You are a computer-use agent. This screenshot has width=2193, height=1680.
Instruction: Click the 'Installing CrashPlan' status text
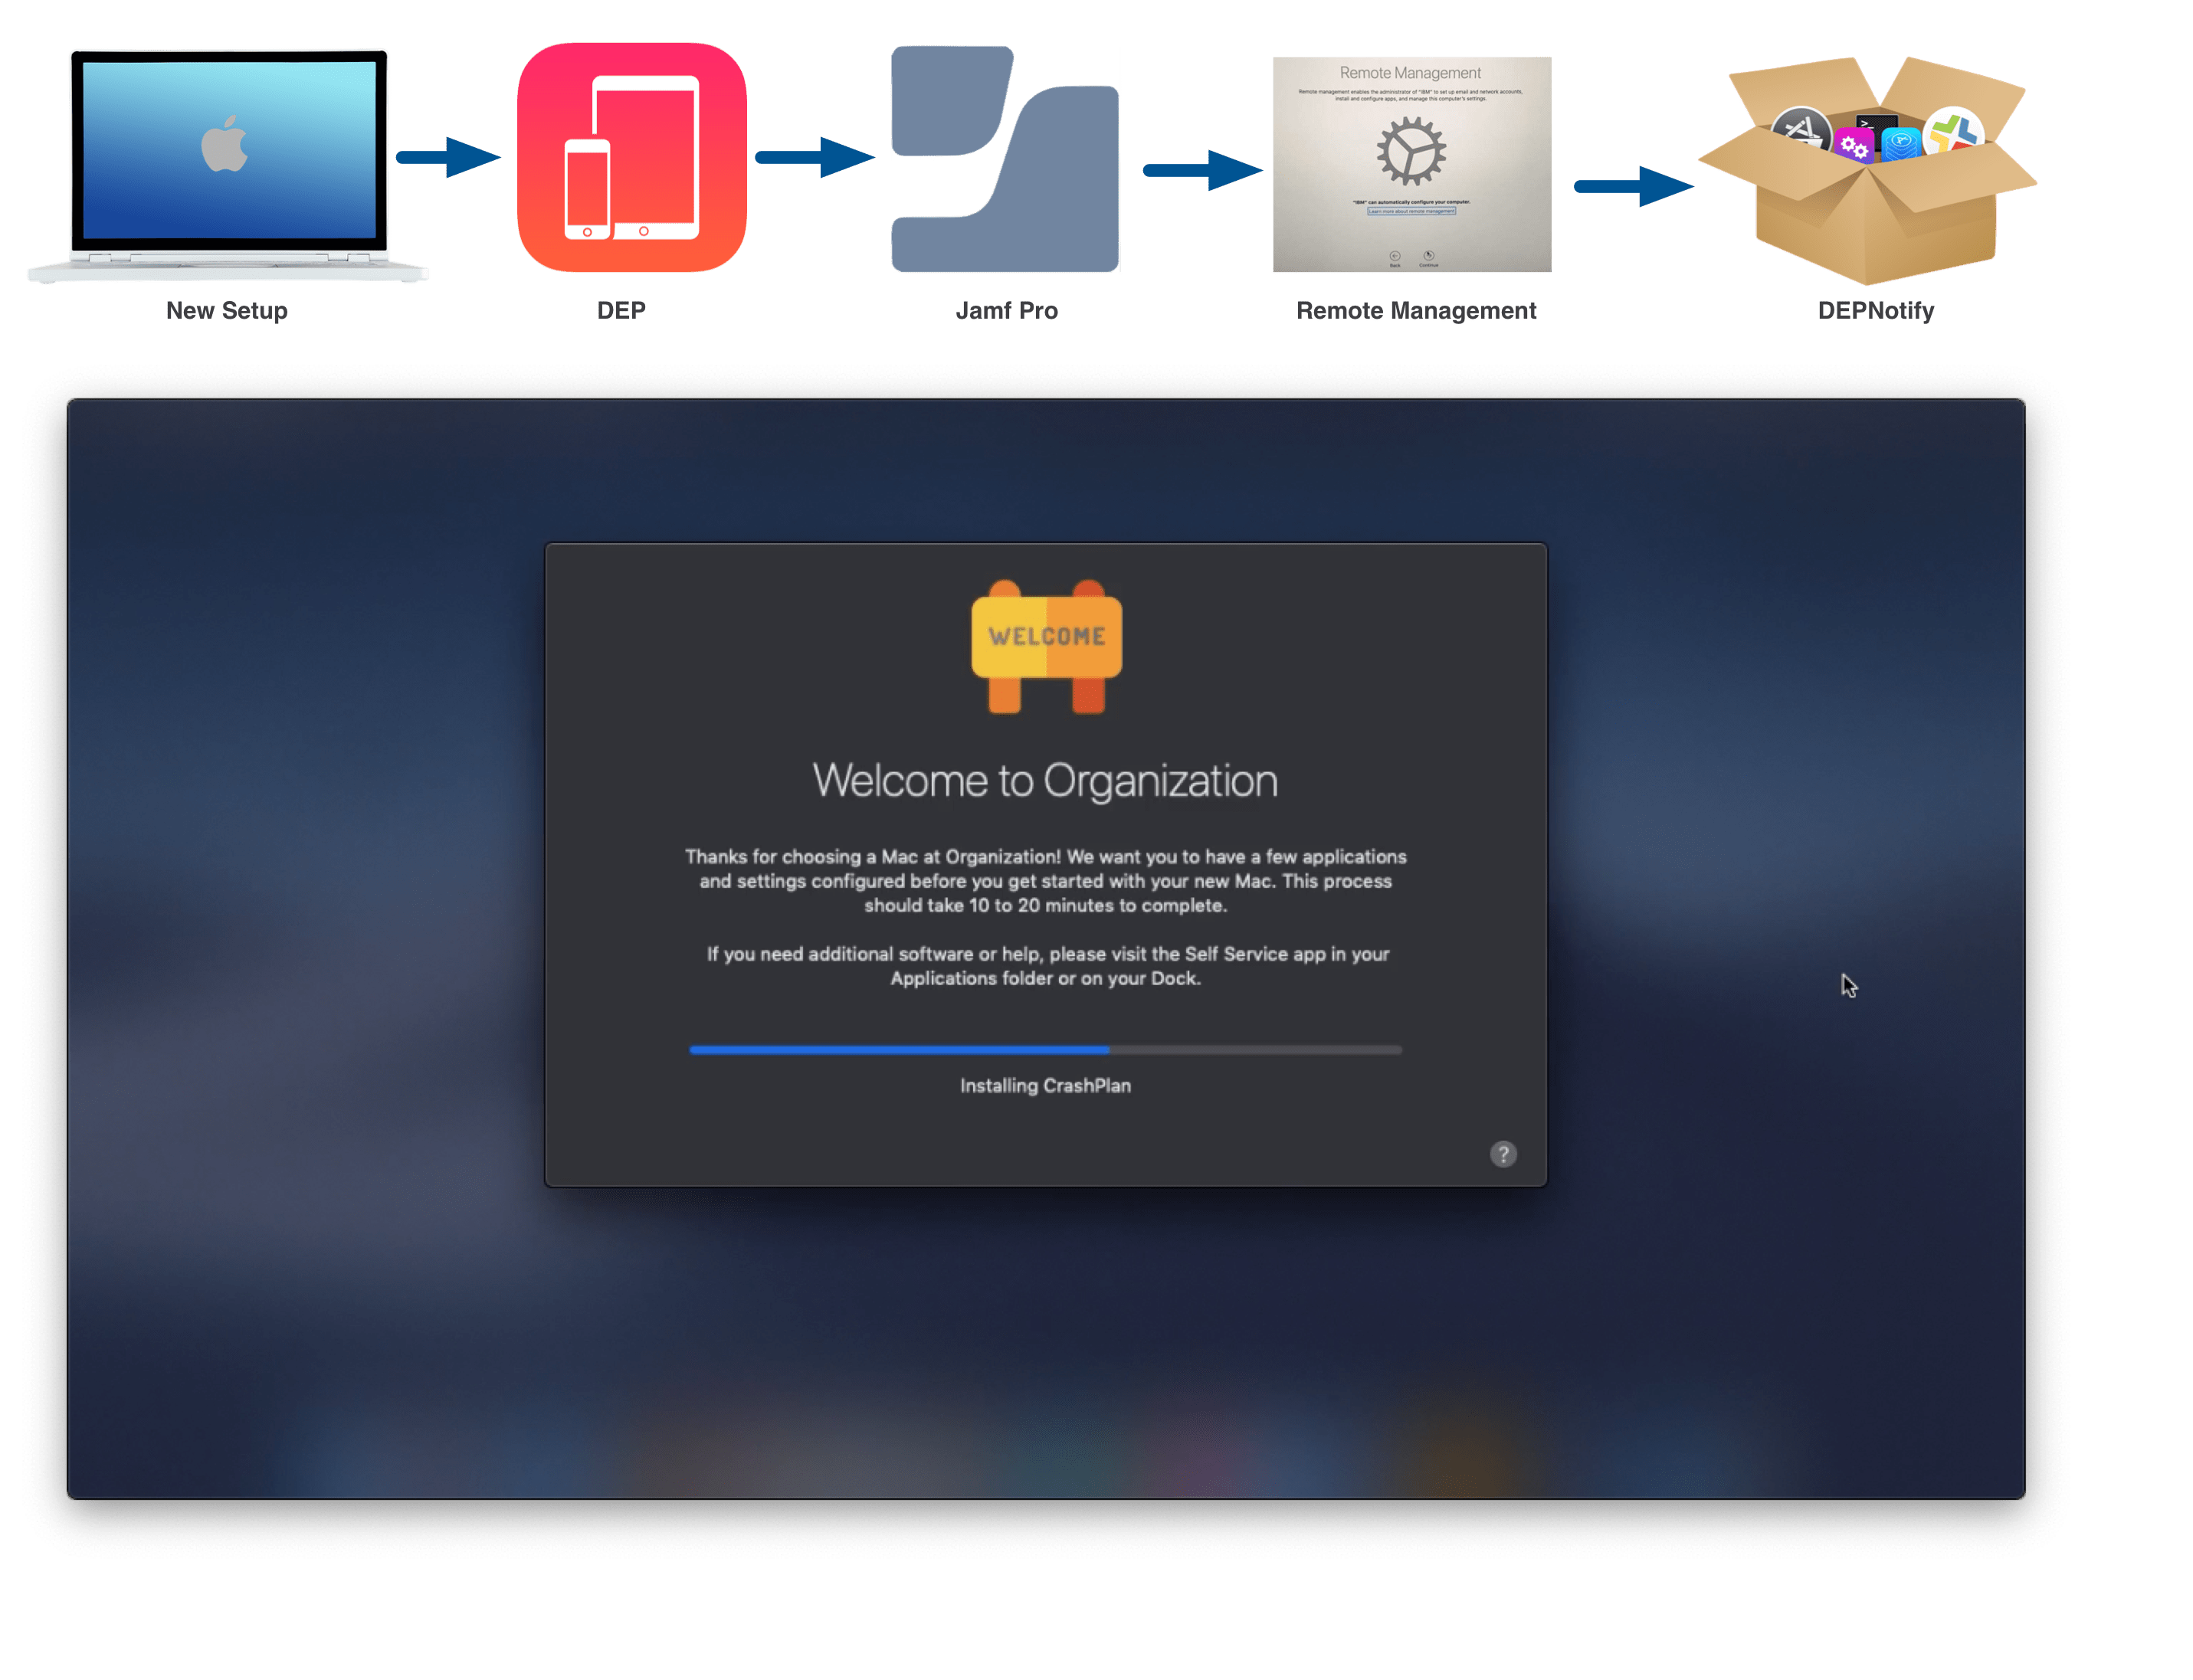1045,1086
